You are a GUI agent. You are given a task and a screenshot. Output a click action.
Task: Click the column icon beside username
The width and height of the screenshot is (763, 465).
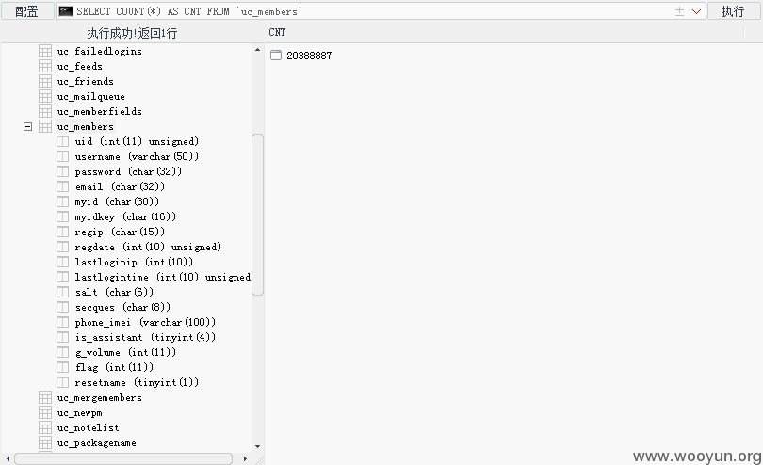[x=62, y=156]
